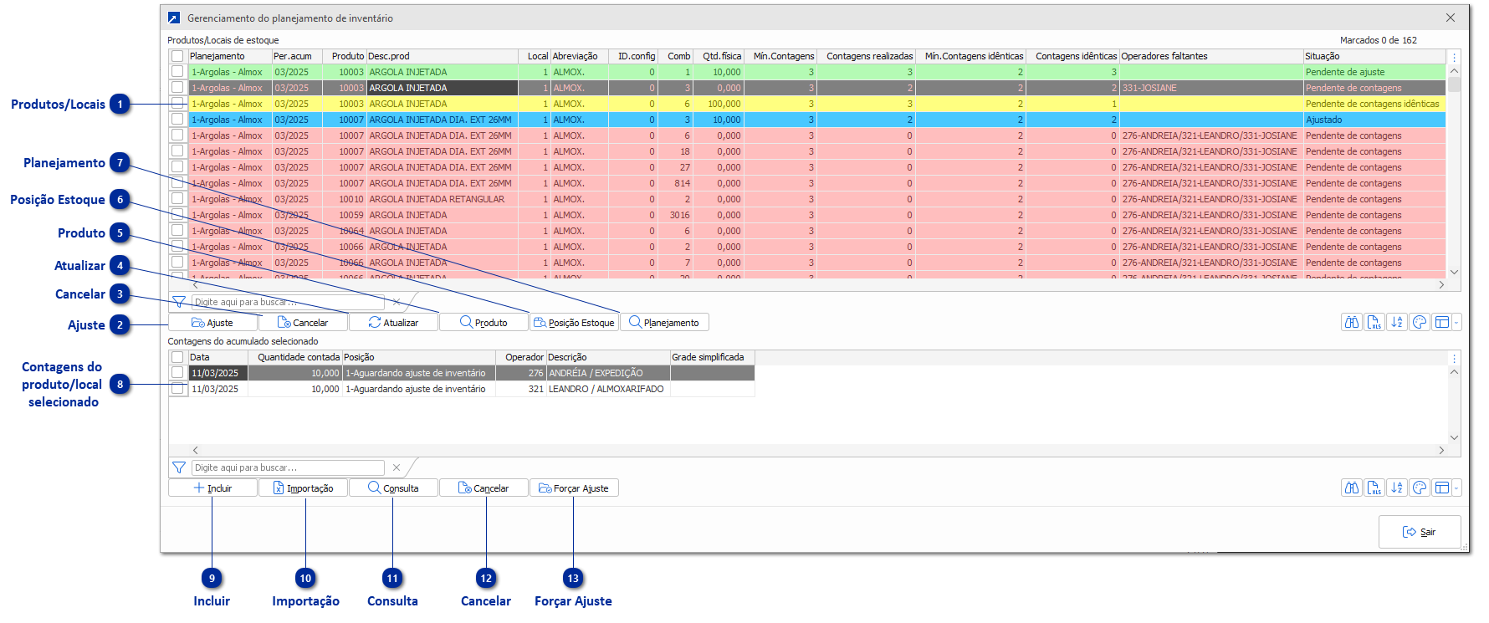Clear the products grid search with X

(397, 302)
